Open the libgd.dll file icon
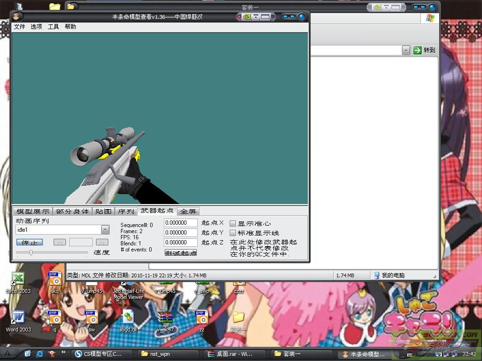Image resolution: width=482 pixels, height=361 pixels. (x=128, y=318)
